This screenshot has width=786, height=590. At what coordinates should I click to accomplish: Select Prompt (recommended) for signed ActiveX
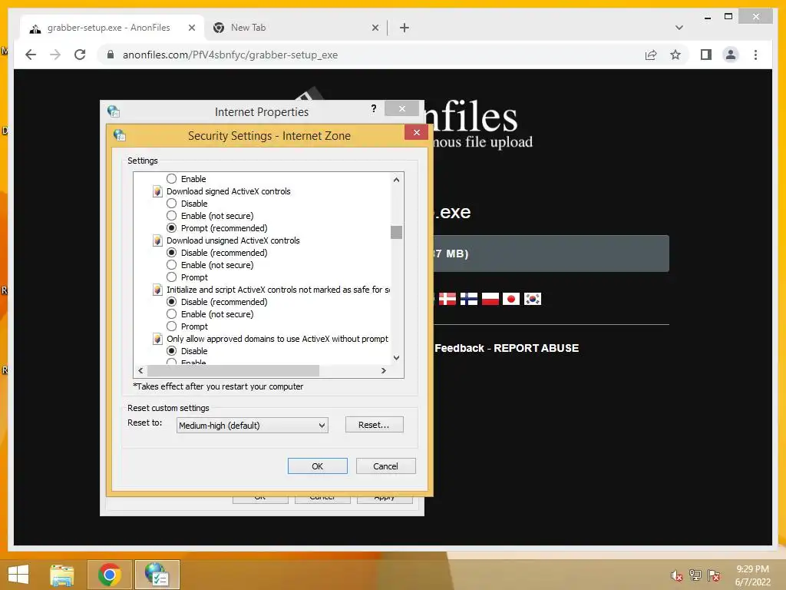tap(171, 227)
